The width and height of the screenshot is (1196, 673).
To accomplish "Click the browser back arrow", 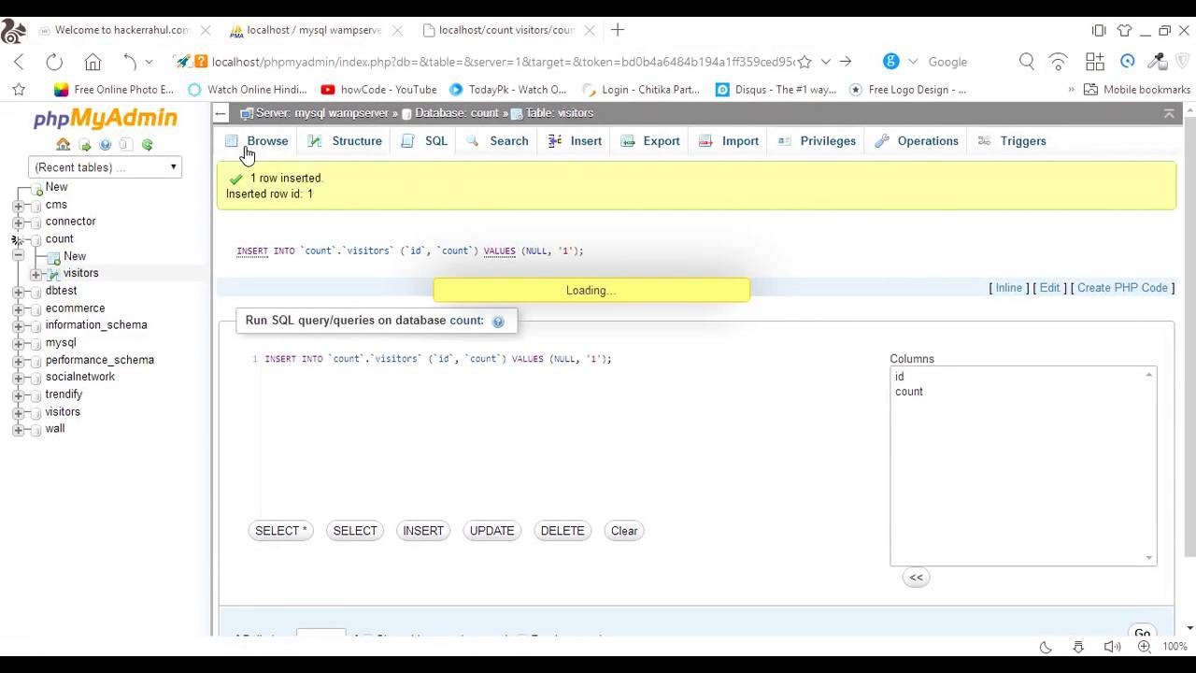I will 19,62.
